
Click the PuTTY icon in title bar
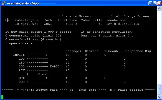pos(4,3)
